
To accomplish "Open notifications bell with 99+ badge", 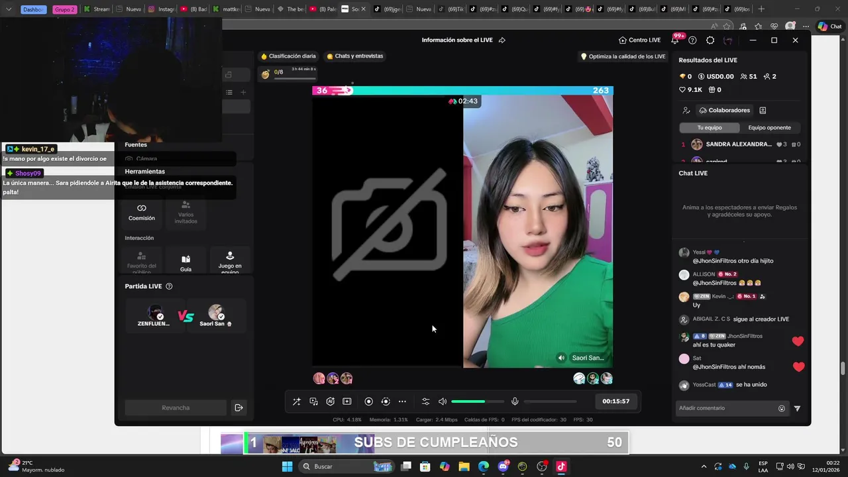I will pos(675,40).
